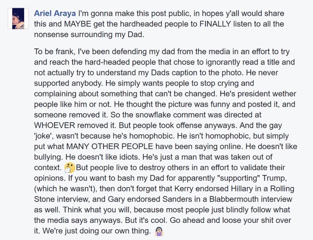Click the word 'president' in the post
Screen dimensions: 313x240
click(x=254, y=94)
